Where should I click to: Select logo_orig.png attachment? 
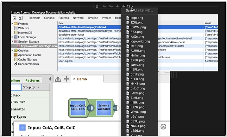pyautogui.click(x=140, y=41)
